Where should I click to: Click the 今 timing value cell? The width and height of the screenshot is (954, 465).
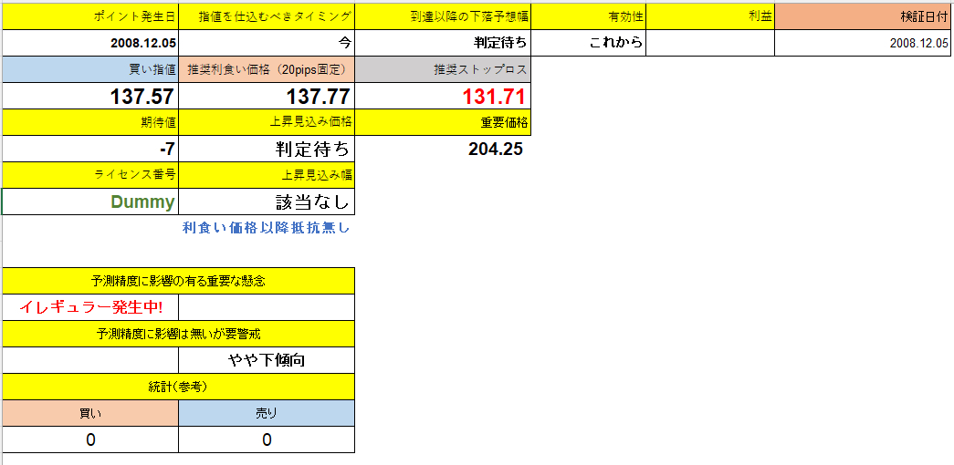(267, 43)
